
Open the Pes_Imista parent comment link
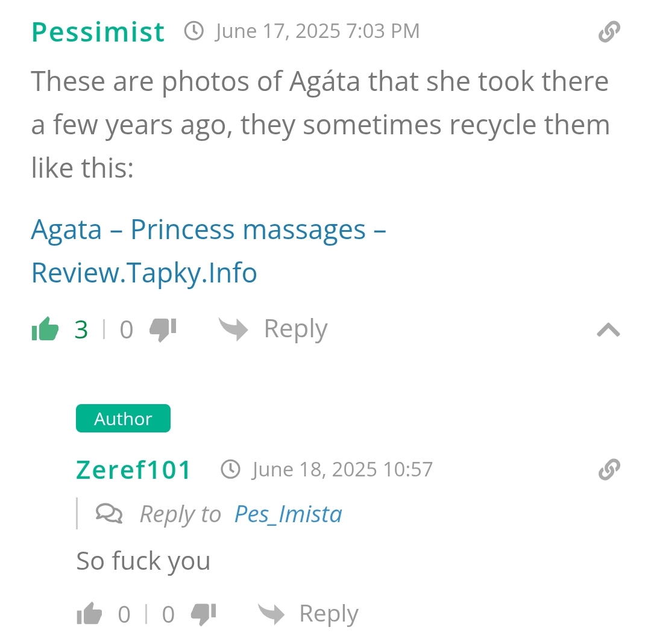288,514
